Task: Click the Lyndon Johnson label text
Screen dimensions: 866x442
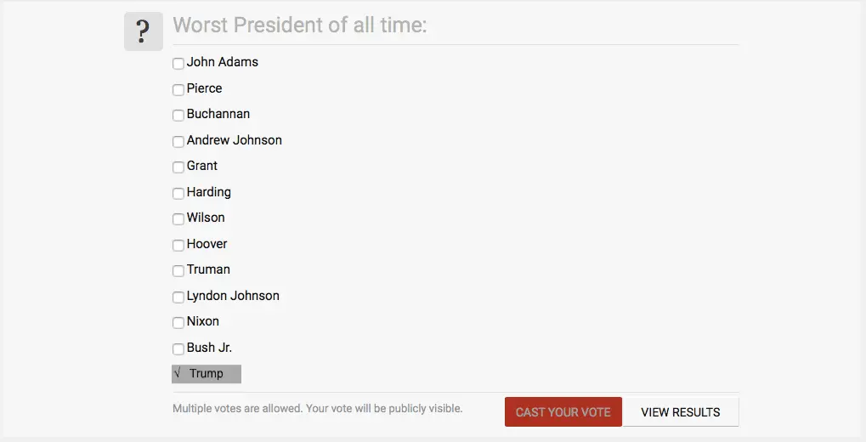Action: click(233, 296)
